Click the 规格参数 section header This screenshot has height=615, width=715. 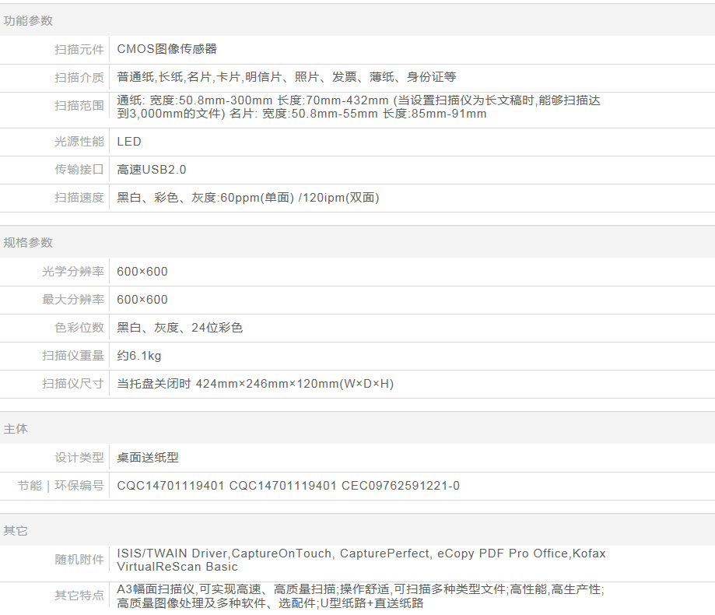coord(28,243)
